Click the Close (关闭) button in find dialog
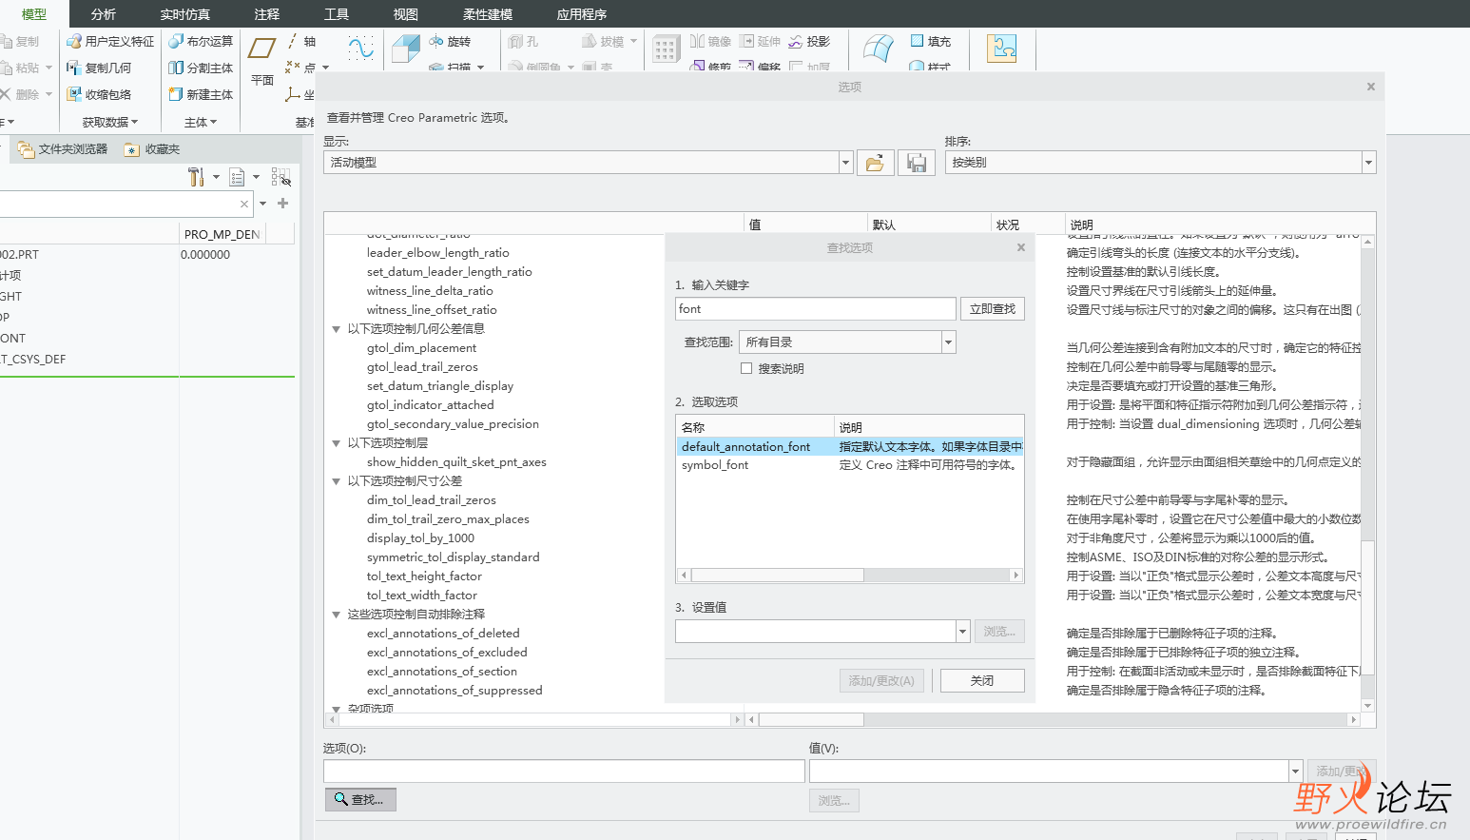The image size is (1470, 840). tap(982, 680)
